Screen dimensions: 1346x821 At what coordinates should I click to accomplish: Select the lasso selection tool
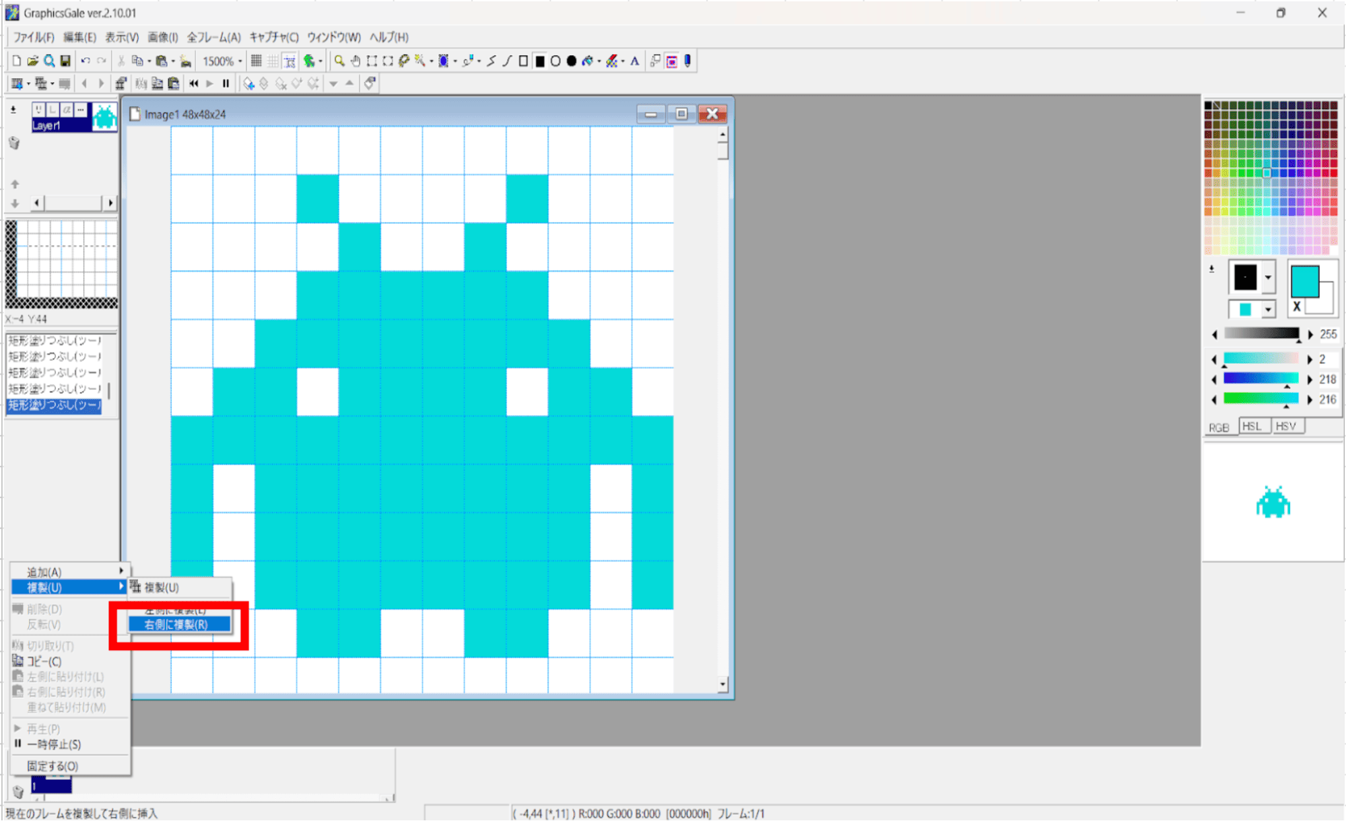[405, 61]
